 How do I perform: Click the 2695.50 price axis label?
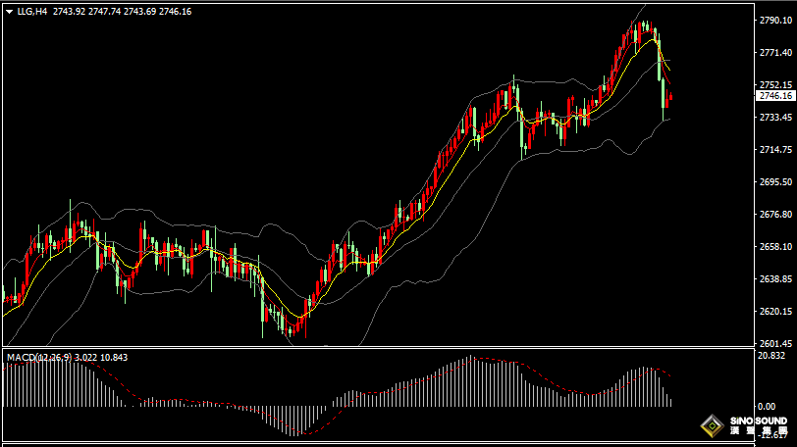click(x=775, y=181)
